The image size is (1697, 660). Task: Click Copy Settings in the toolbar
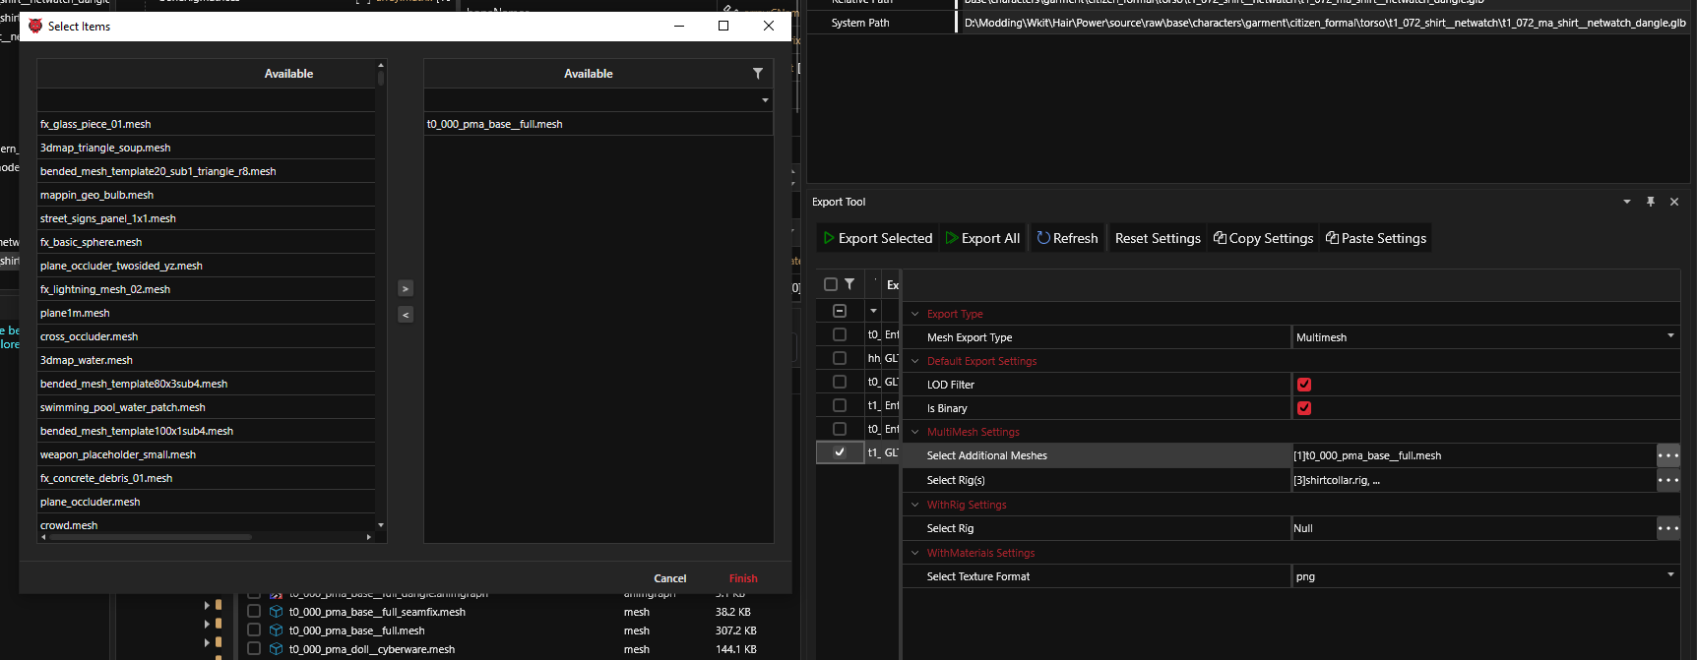pyautogui.click(x=1263, y=238)
